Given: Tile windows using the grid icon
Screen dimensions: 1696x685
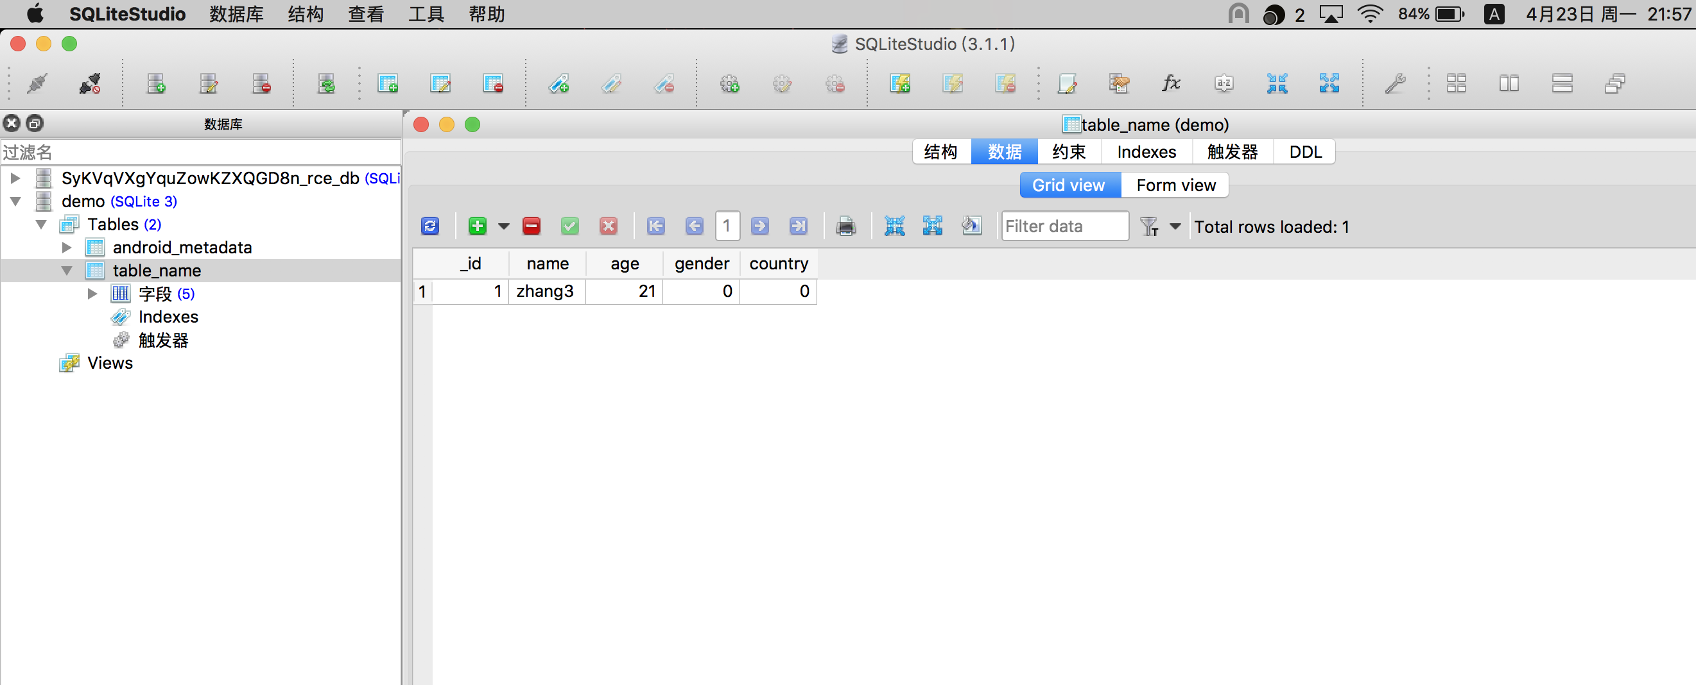Looking at the screenshot, I should click(1457, 83).
